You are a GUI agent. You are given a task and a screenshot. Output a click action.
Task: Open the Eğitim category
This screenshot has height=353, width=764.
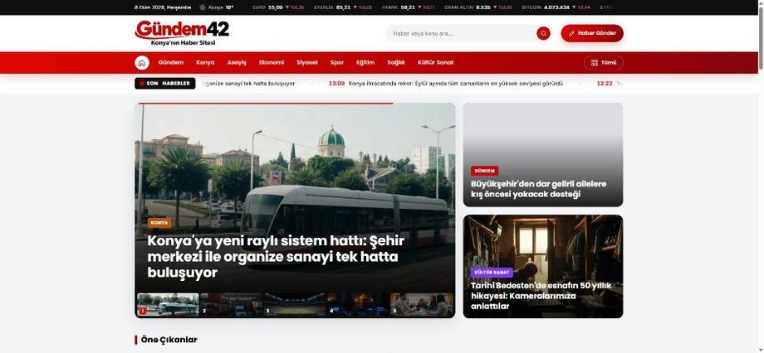point(365,63)
